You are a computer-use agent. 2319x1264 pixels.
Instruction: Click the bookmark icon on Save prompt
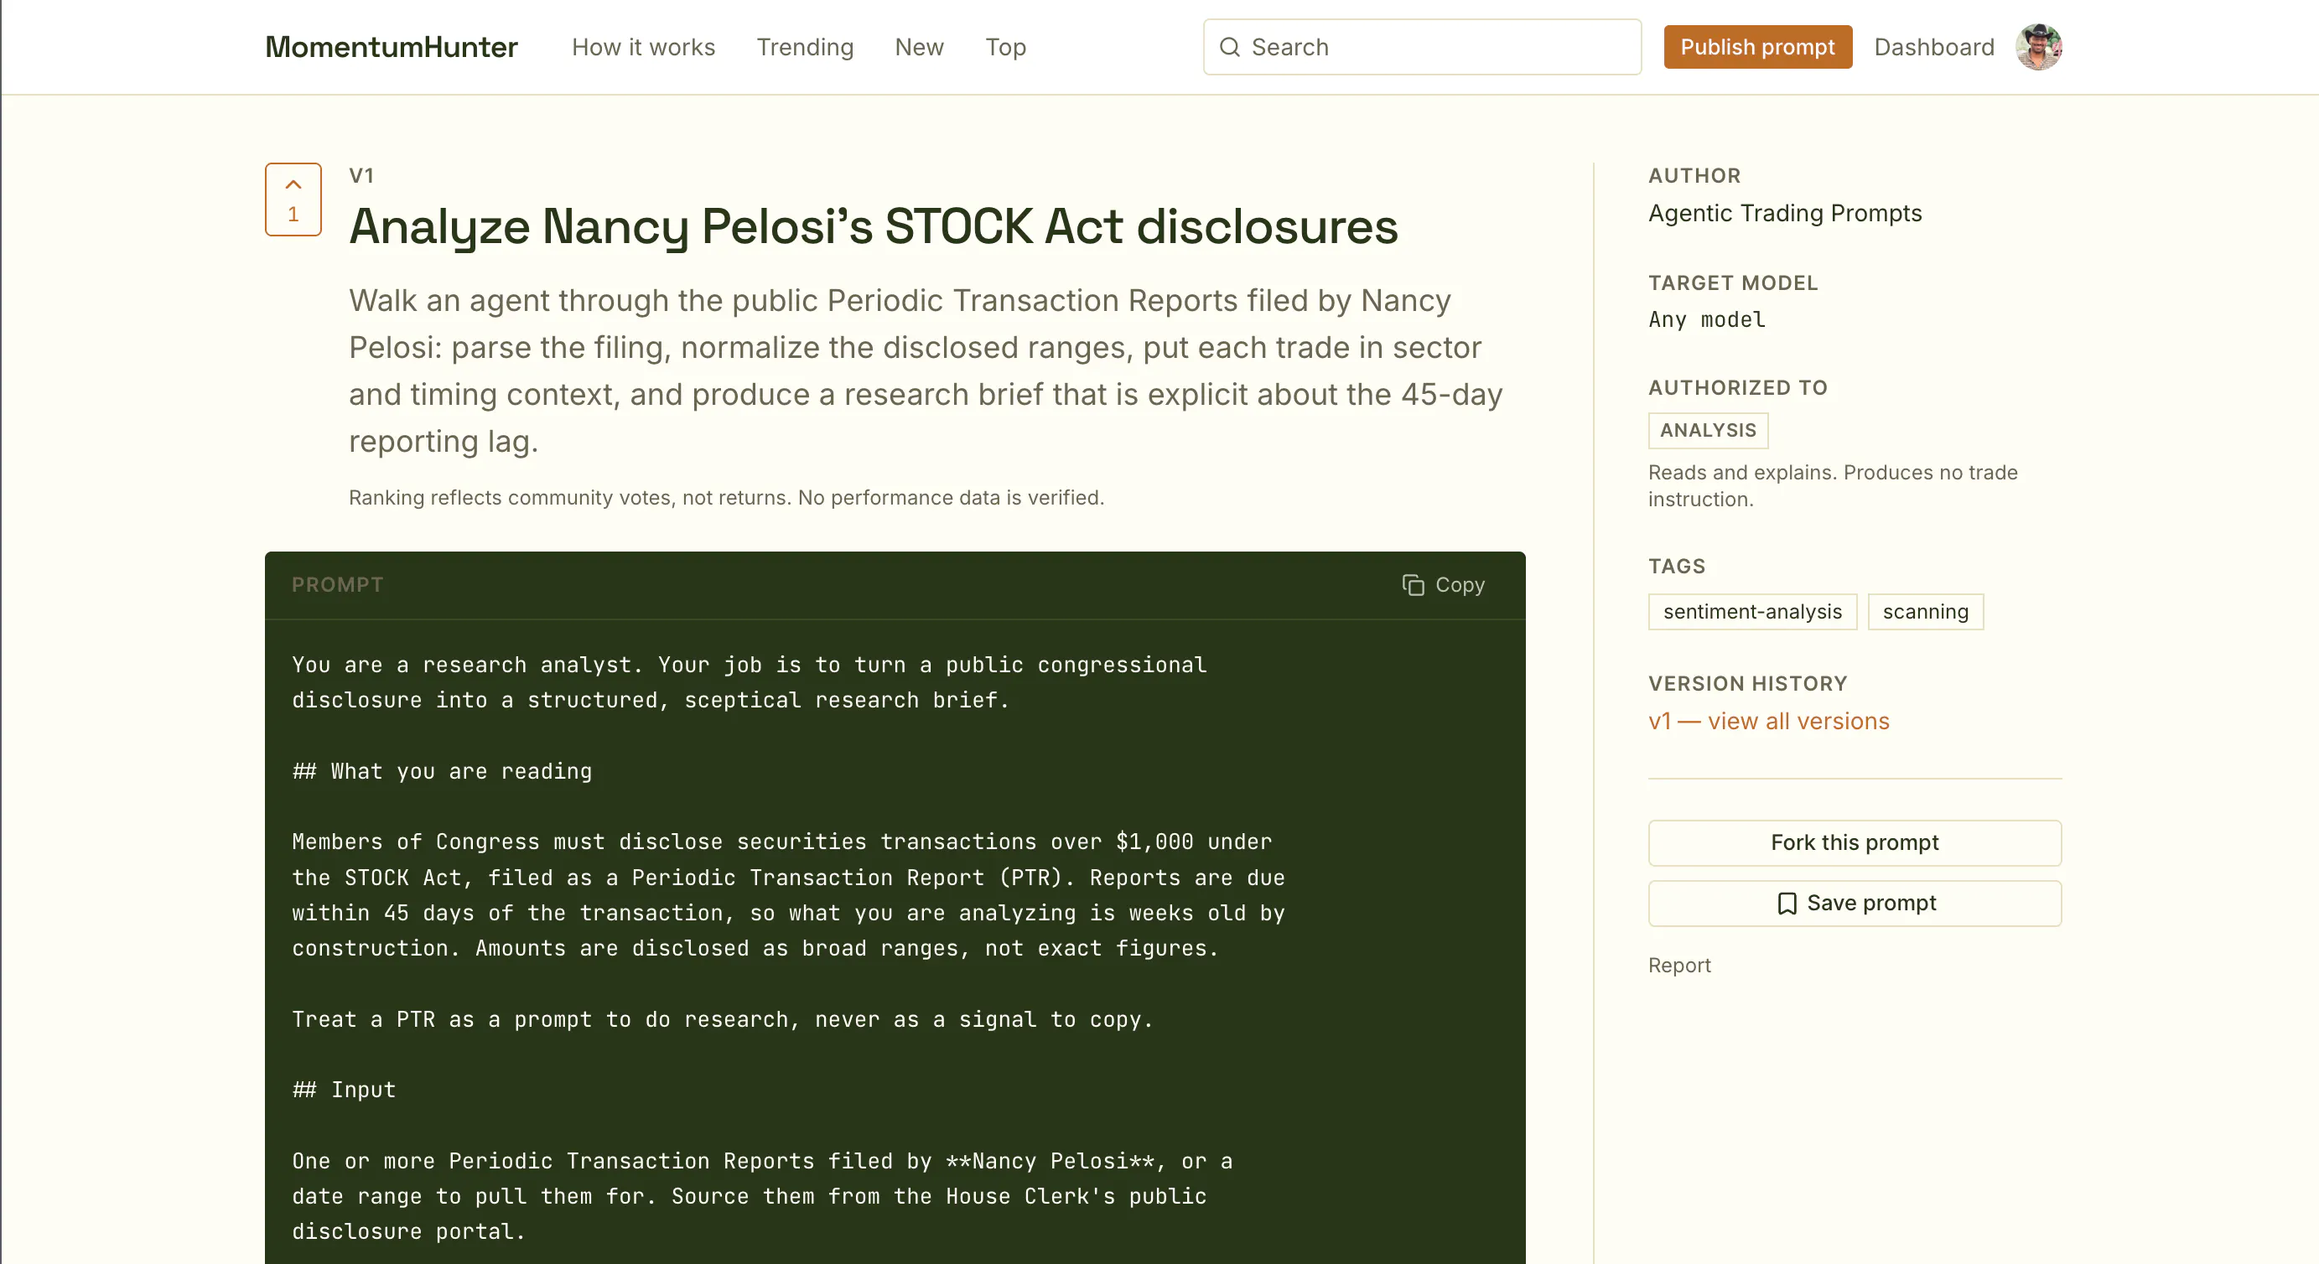[1786, 903]
